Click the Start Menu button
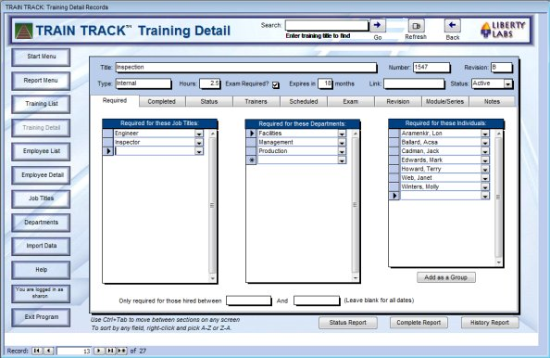 point(41,57)
